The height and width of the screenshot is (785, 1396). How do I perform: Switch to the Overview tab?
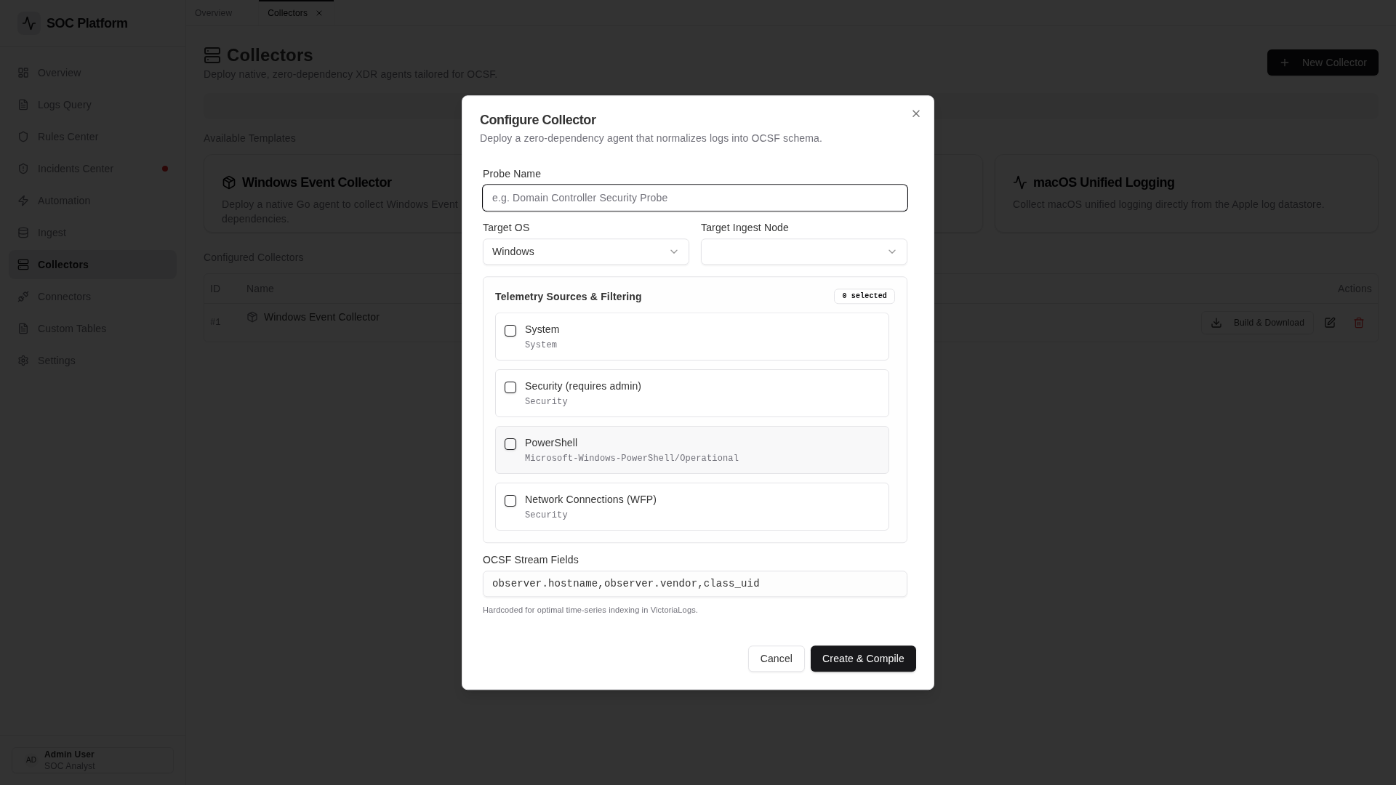tap(213, 13)
